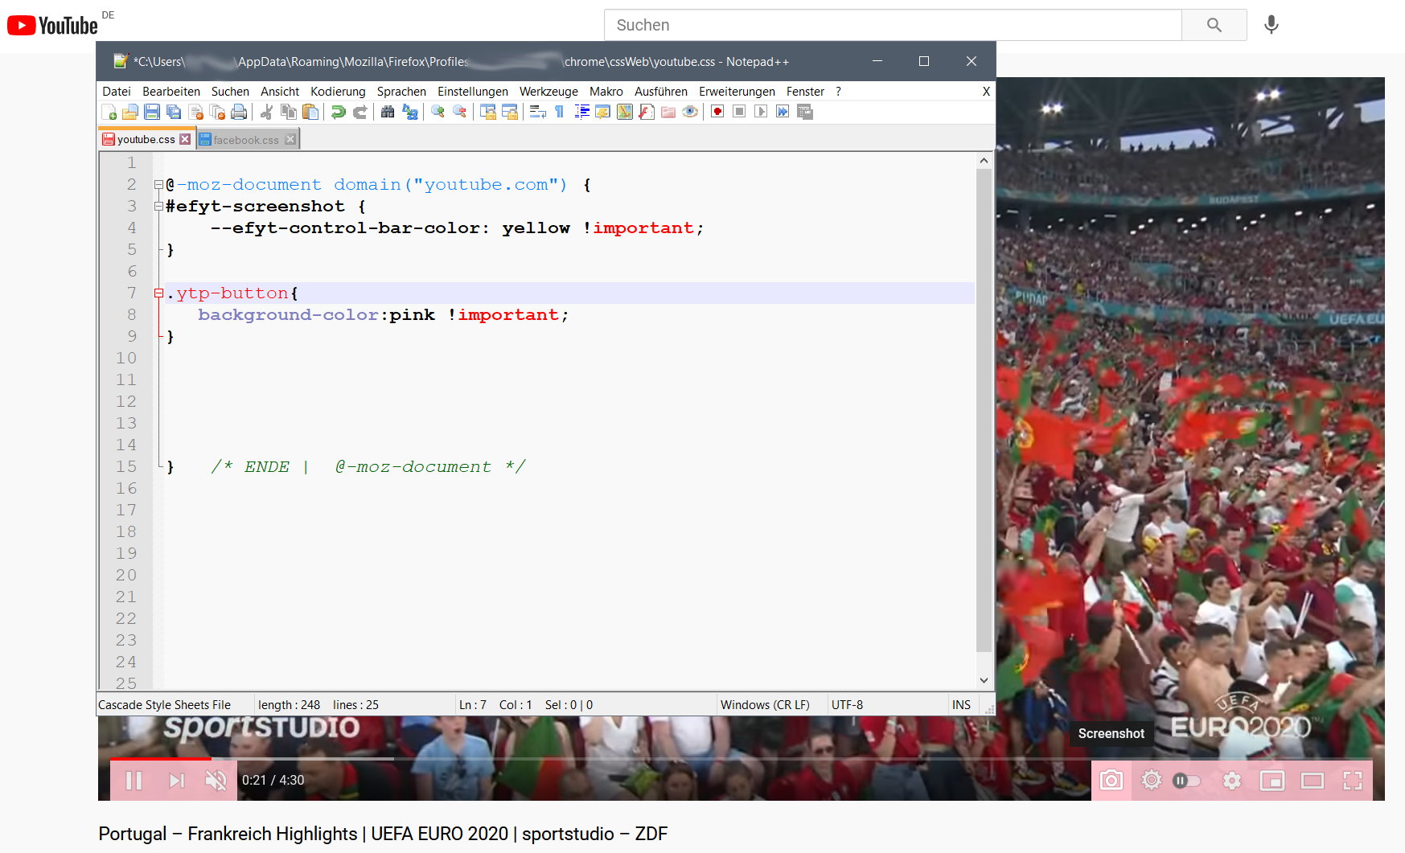Save the current file with the single floppy icon
Screen dimensions: 1405x853
point(152,112)
